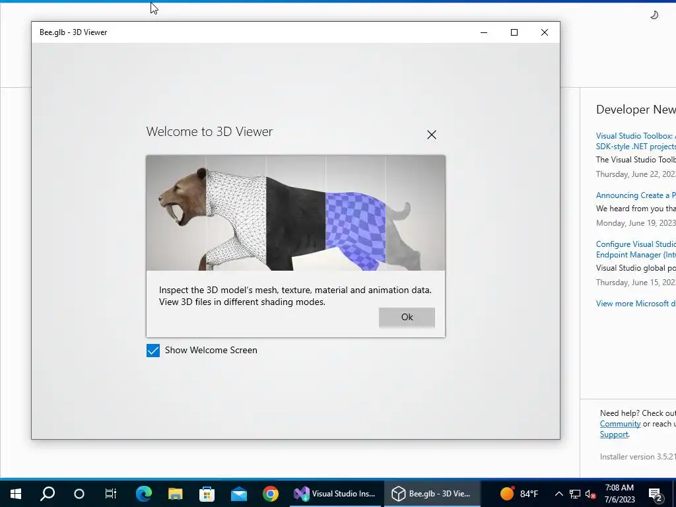Open weather widget showing 84°F

(519, 494)
